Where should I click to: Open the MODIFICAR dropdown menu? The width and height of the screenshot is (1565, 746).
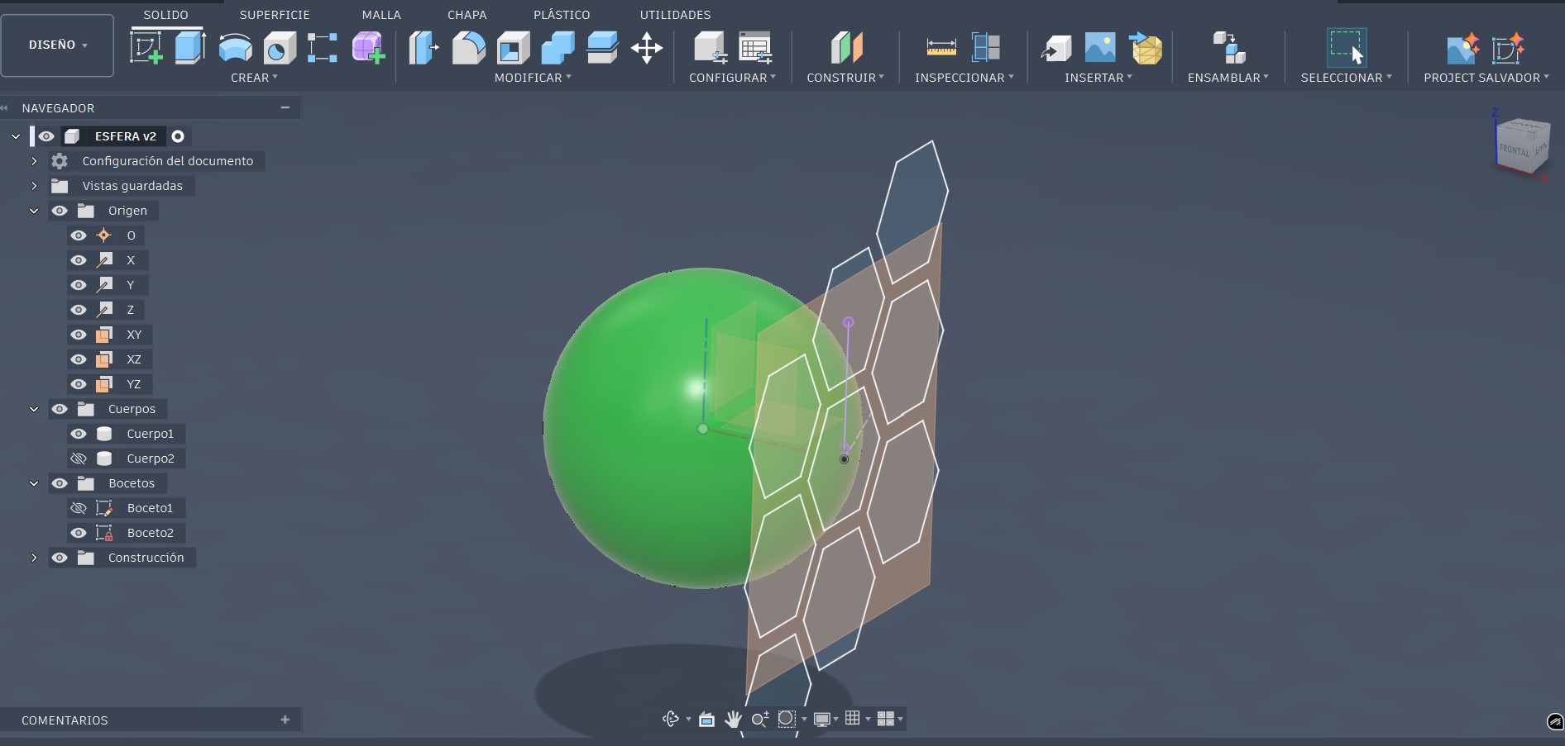(x=533, y=78)
